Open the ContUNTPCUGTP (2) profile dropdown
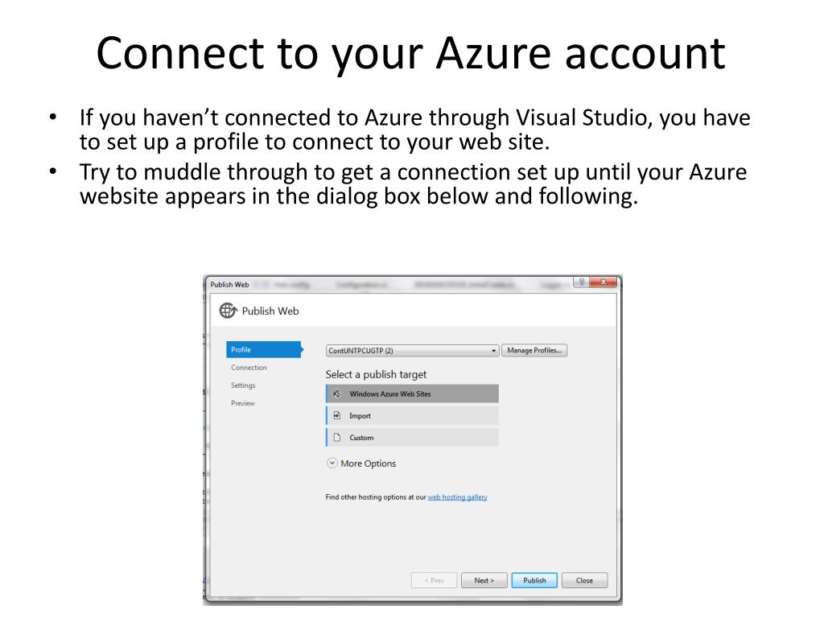The image size is (824, 618). click(x=412, y=351)
